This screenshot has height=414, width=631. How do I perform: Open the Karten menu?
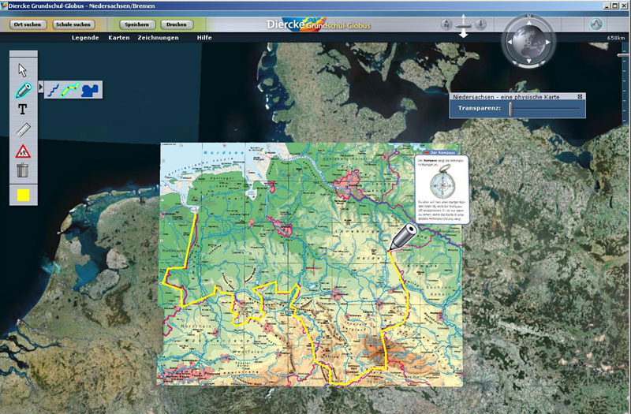click(x=119, y=37)
